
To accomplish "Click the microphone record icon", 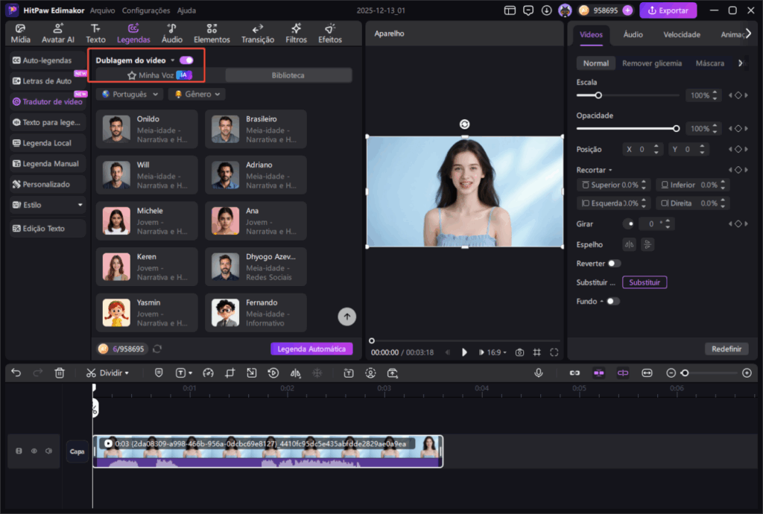I will coord(538,372).
